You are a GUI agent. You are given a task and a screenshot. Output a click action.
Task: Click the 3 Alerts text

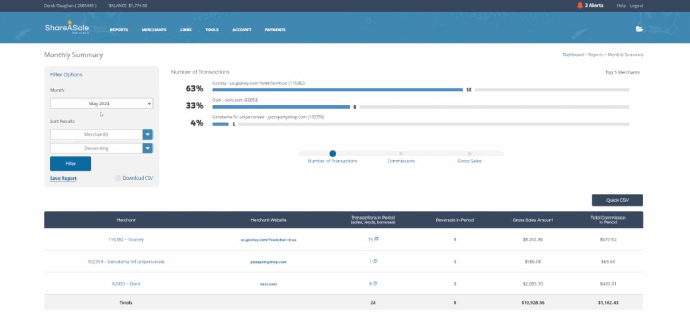594,5
